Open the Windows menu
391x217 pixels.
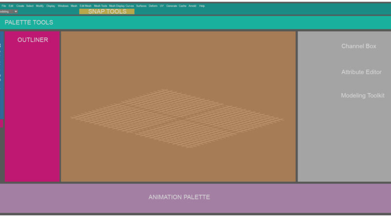(x=63, y=6)
